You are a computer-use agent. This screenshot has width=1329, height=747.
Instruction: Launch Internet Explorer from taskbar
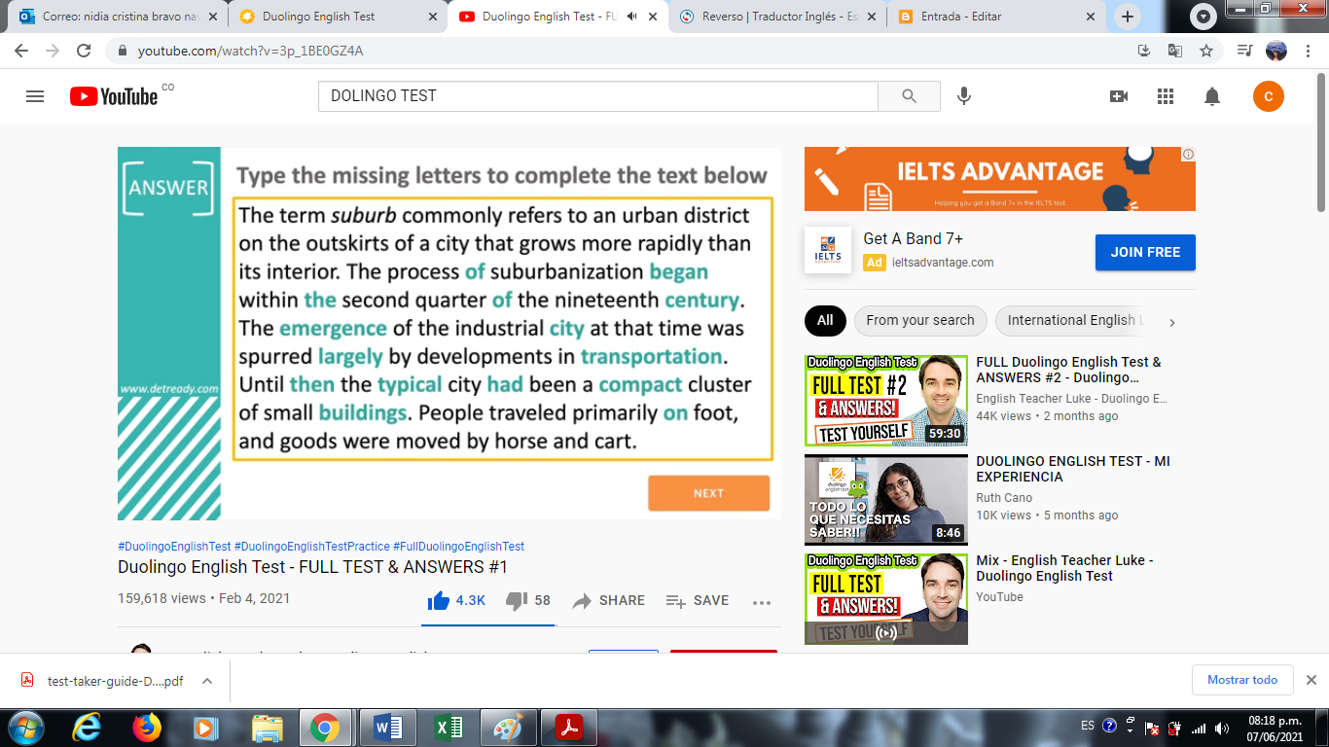pos(87,728)
